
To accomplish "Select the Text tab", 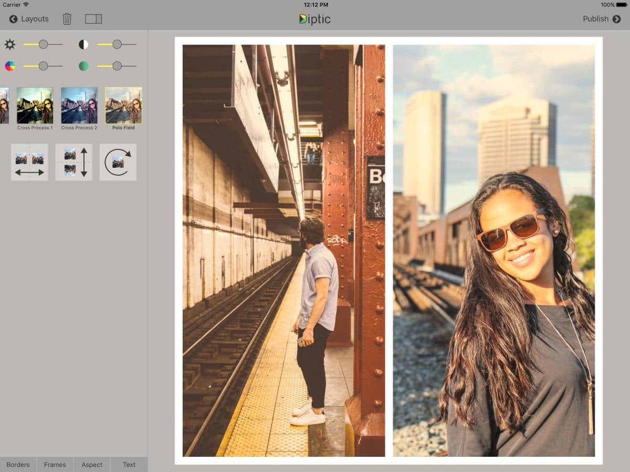I will tap(129, 465).
